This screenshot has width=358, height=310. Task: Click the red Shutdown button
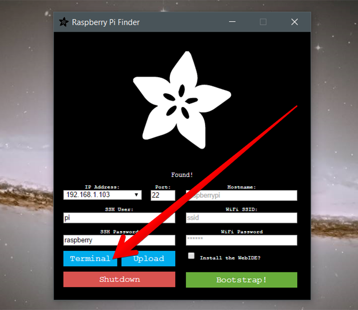point(119,279)
